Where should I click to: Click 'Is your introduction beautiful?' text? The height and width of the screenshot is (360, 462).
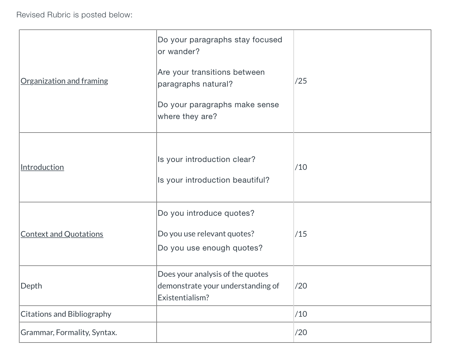[x=214, y=180]
